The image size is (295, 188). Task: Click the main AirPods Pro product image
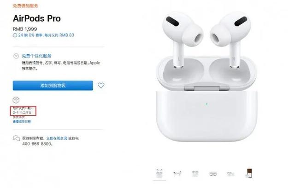tap(206, 76)
